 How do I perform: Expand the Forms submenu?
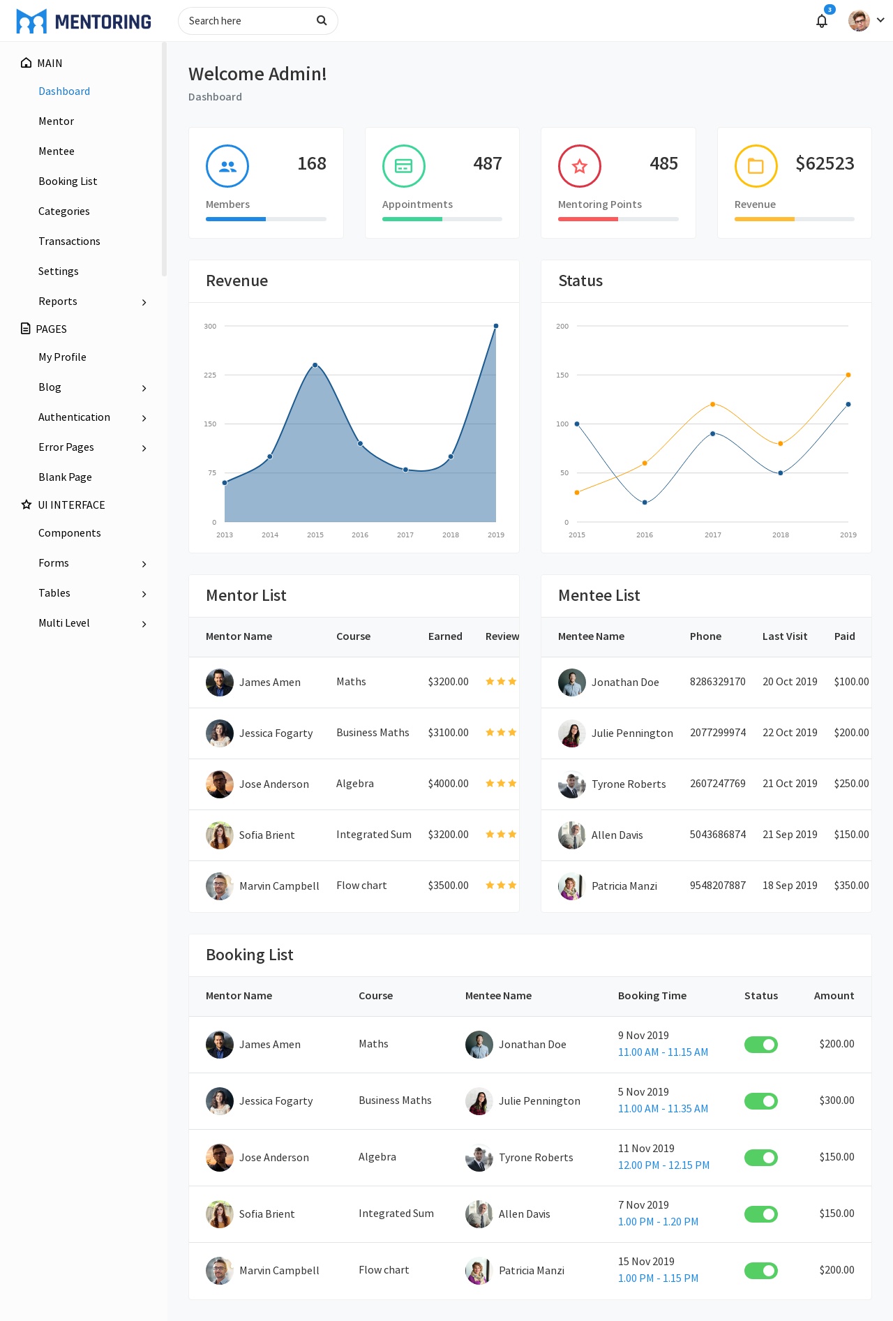tap(144, 564)
